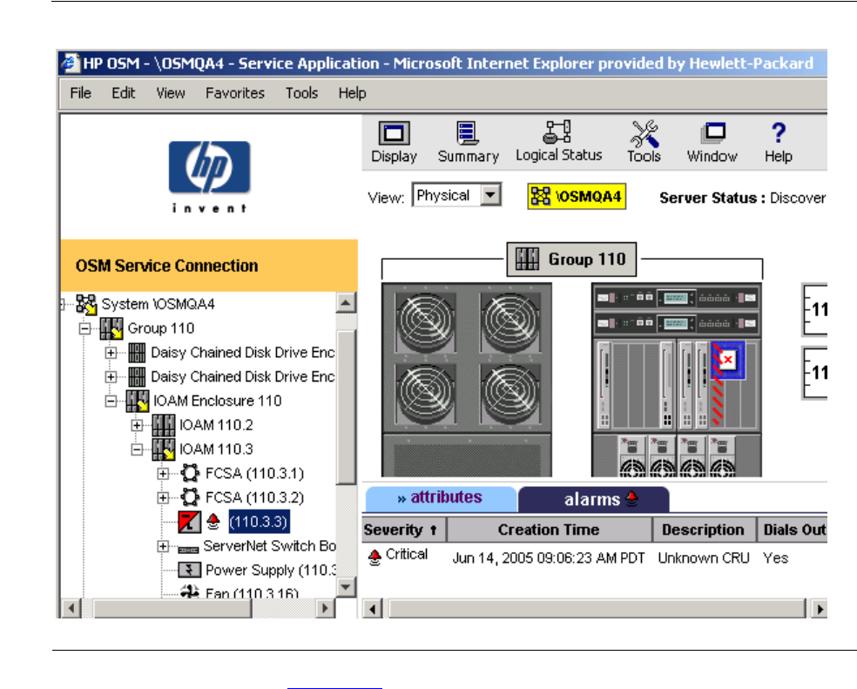Click the Group 110 label button

pos(571,260)
